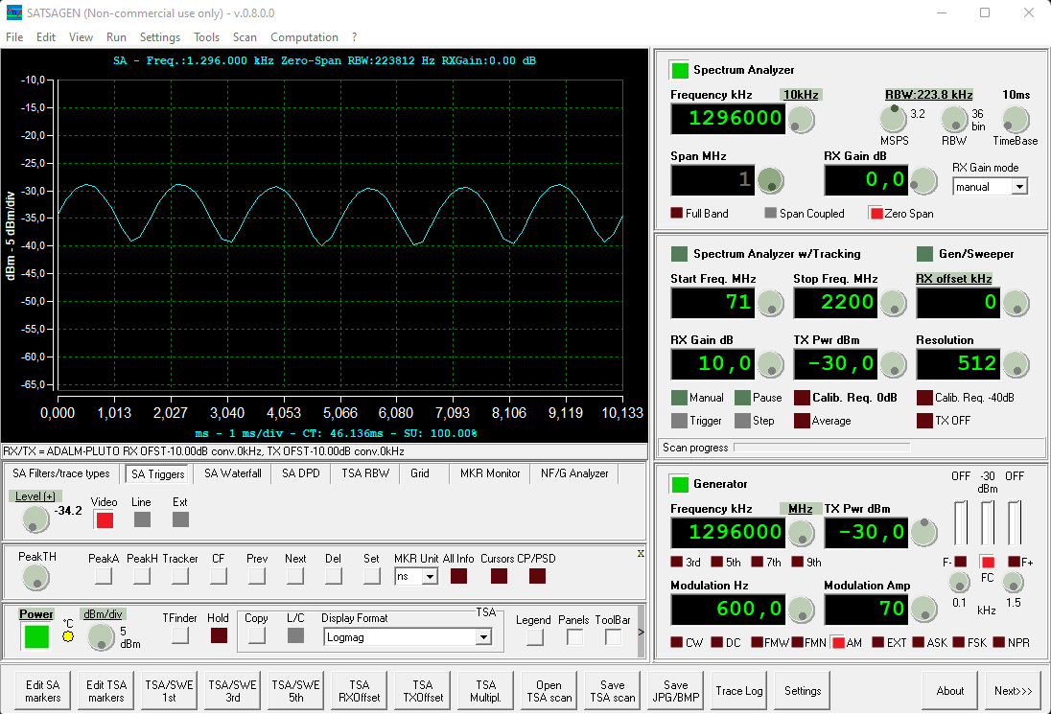Image resolution: width=1051 pixels, height=714 pixels.
Task: Expand the panel with right arrow
Action: pos(641,632)
